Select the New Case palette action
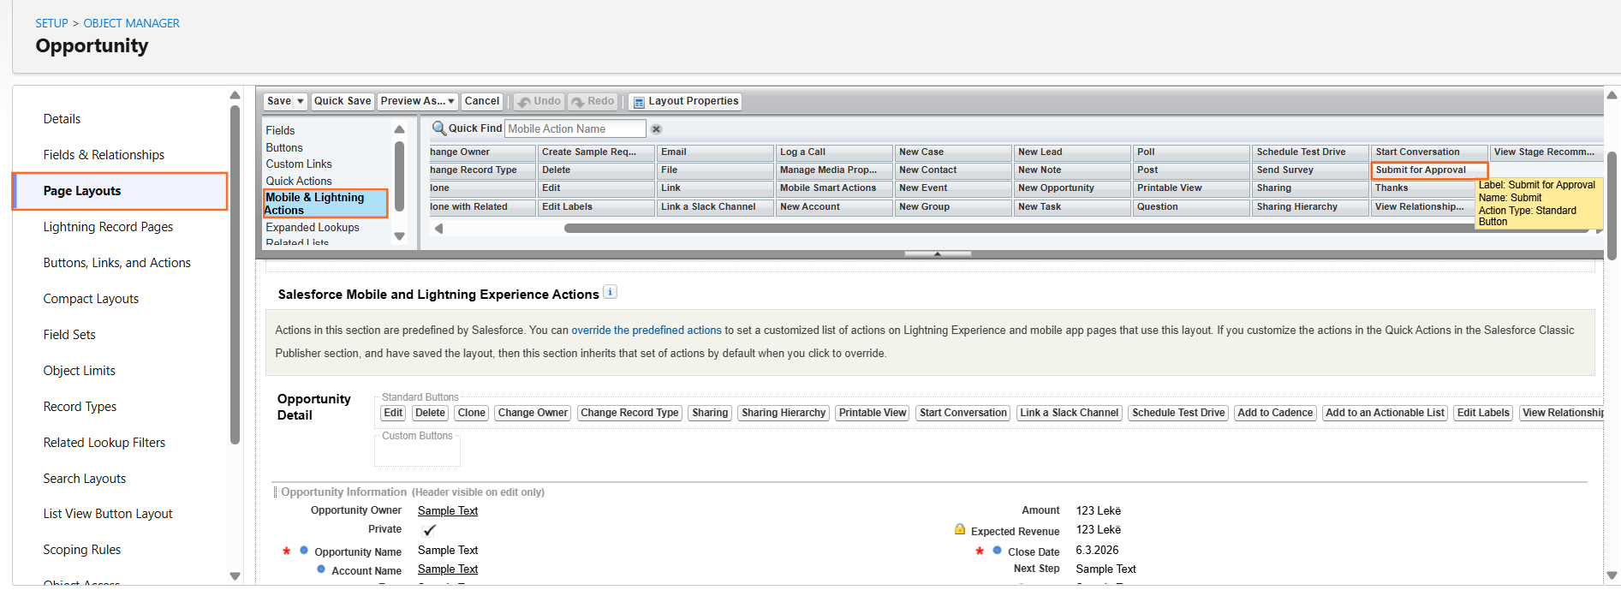The width and height of the screenshot is (1621, 596). [953, 152]
